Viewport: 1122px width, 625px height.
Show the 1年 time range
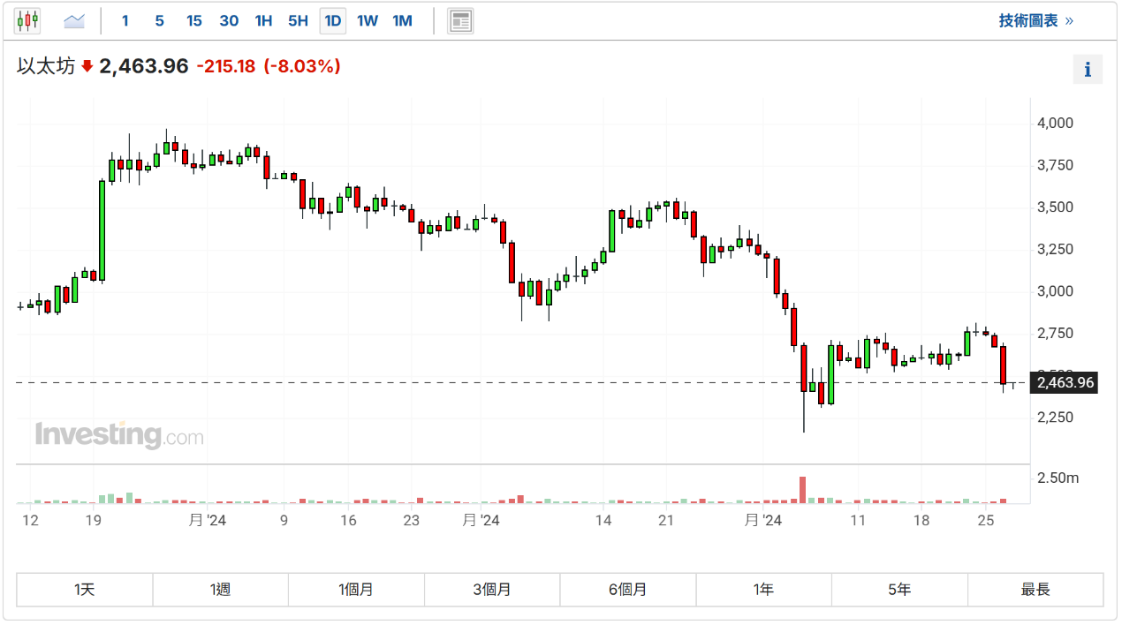point(763,590)
